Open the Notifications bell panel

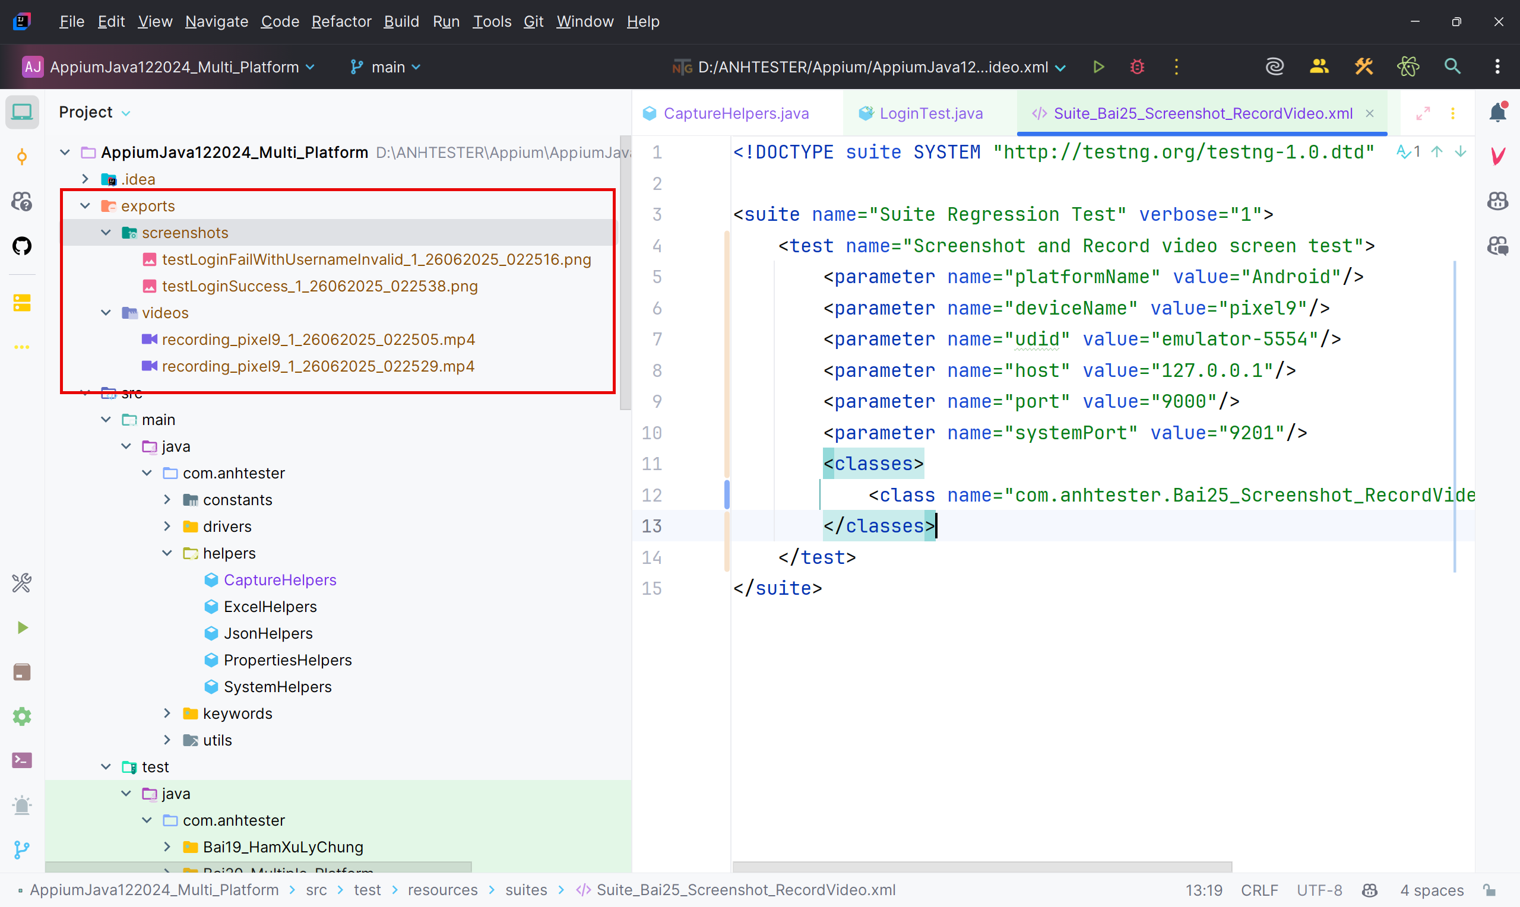pos(1497,112)
